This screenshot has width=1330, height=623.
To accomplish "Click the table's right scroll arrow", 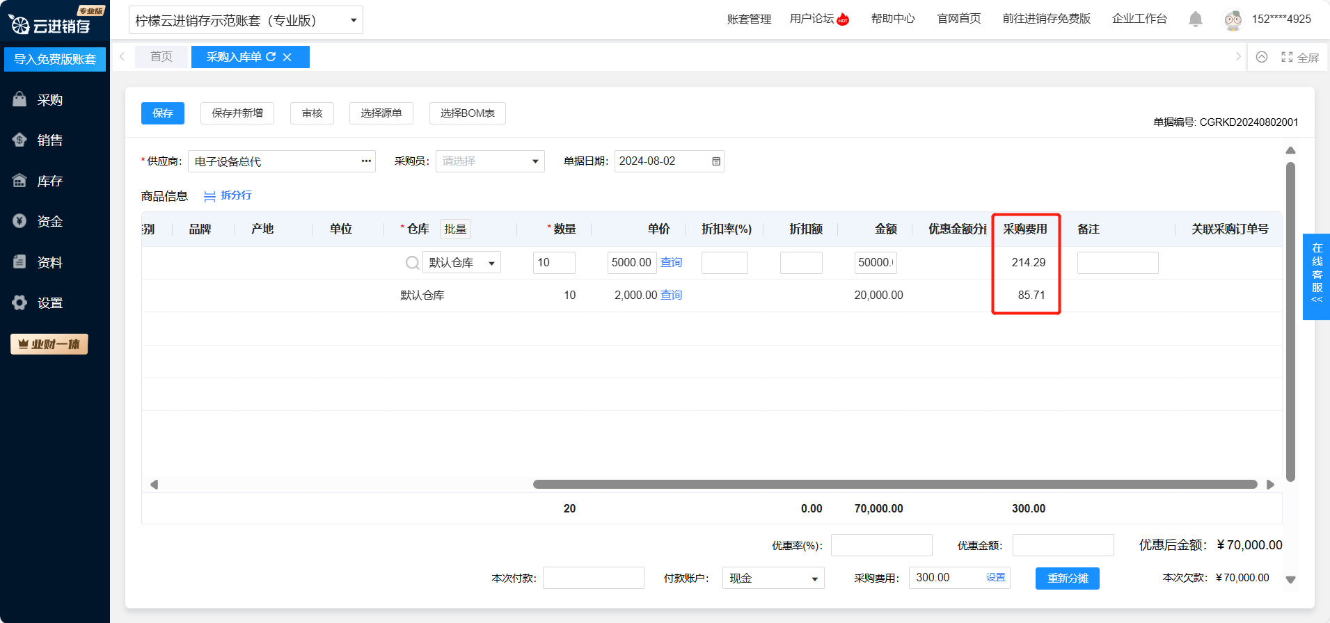I will 1270,485.
